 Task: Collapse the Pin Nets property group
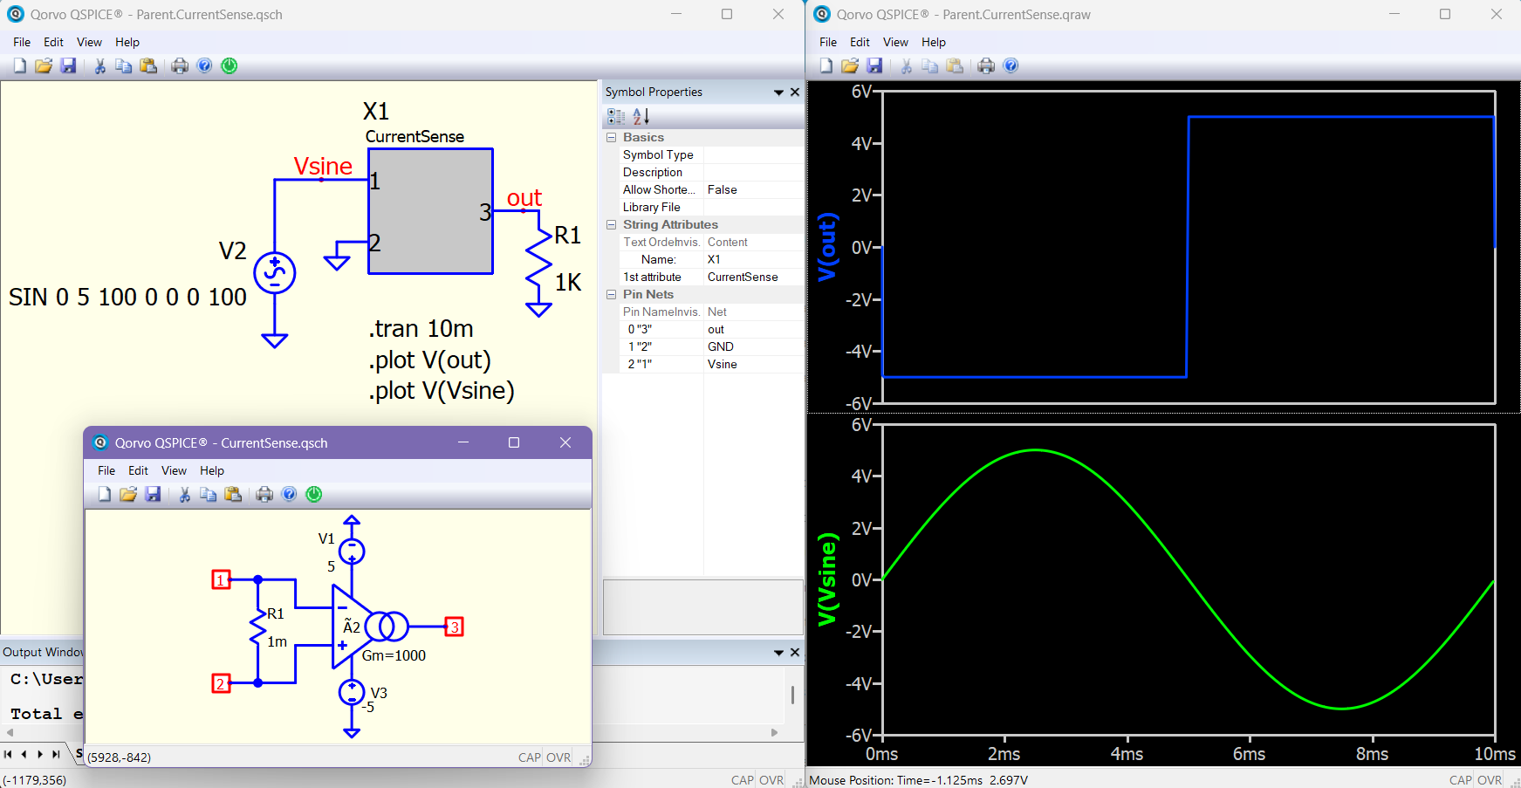pyautogui.click(x=611, y=294)
